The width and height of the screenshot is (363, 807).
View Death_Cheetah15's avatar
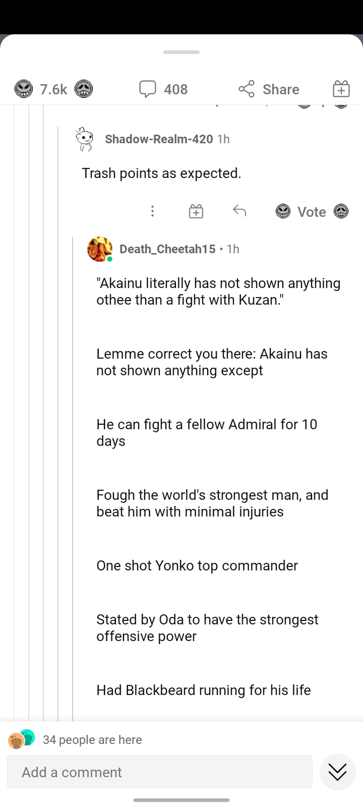click(x=100, y=249)
